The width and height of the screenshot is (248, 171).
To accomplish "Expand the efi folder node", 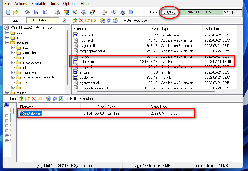I will click(x=7, y=37).
